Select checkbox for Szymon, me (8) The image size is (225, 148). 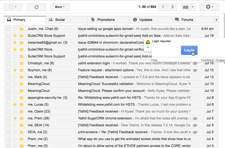(8, 70)
